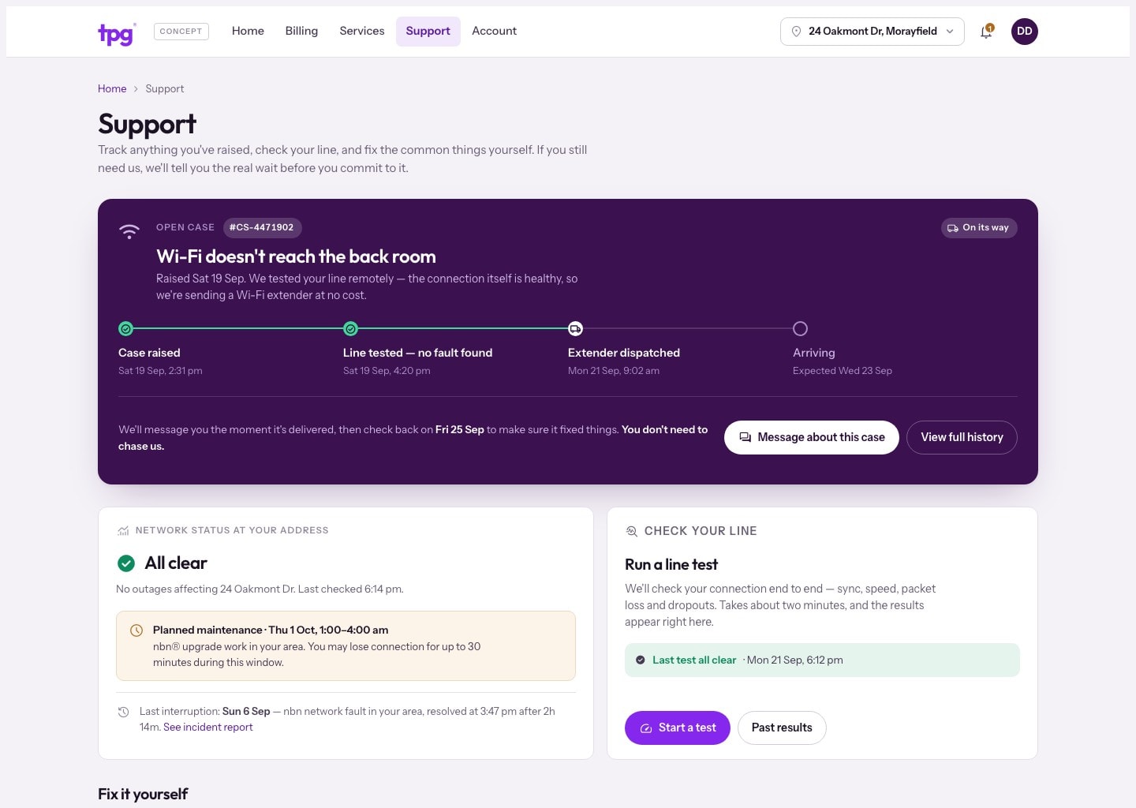Screen dimensions: 1136x808
Task: Click the Run a line test heading
Action: [671, 565]
